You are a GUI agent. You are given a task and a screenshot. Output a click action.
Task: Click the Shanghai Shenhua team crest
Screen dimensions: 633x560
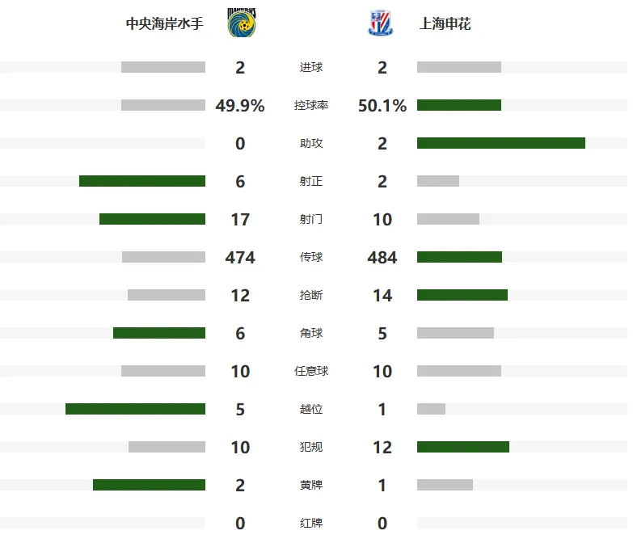(x=381, y=23)
